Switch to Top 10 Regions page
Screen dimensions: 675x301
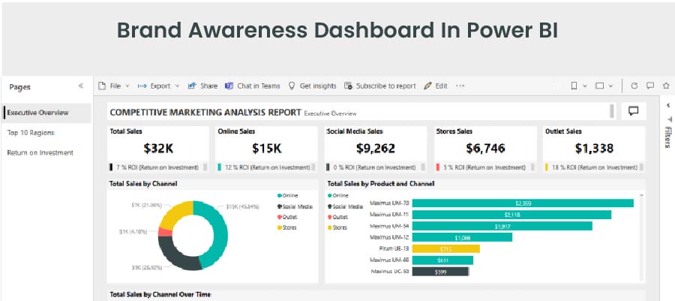point(31,133)
